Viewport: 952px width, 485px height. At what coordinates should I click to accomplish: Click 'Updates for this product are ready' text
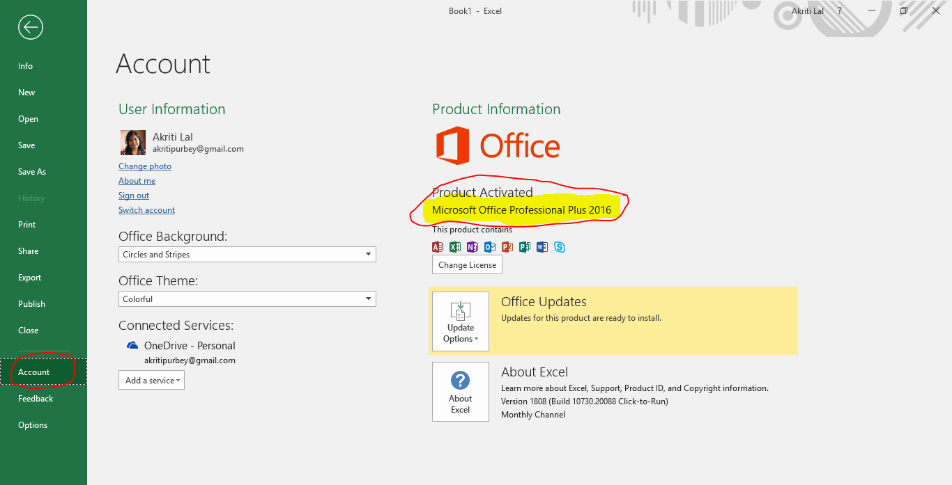tap(581, 318)
